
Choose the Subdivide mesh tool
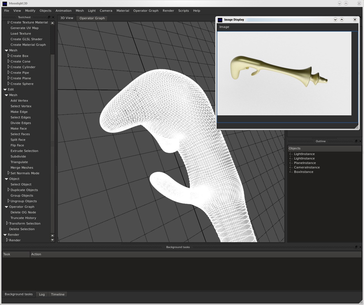(x=18, y=156)
